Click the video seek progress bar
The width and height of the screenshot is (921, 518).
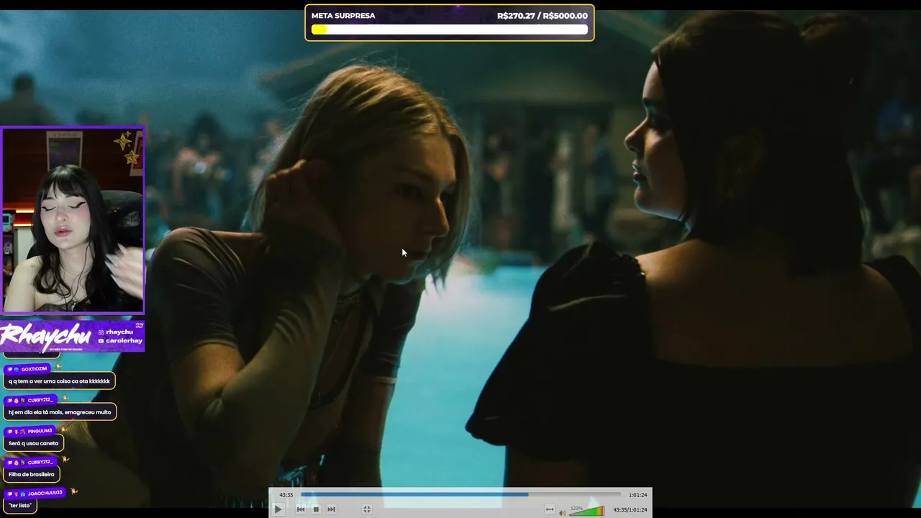460,494
